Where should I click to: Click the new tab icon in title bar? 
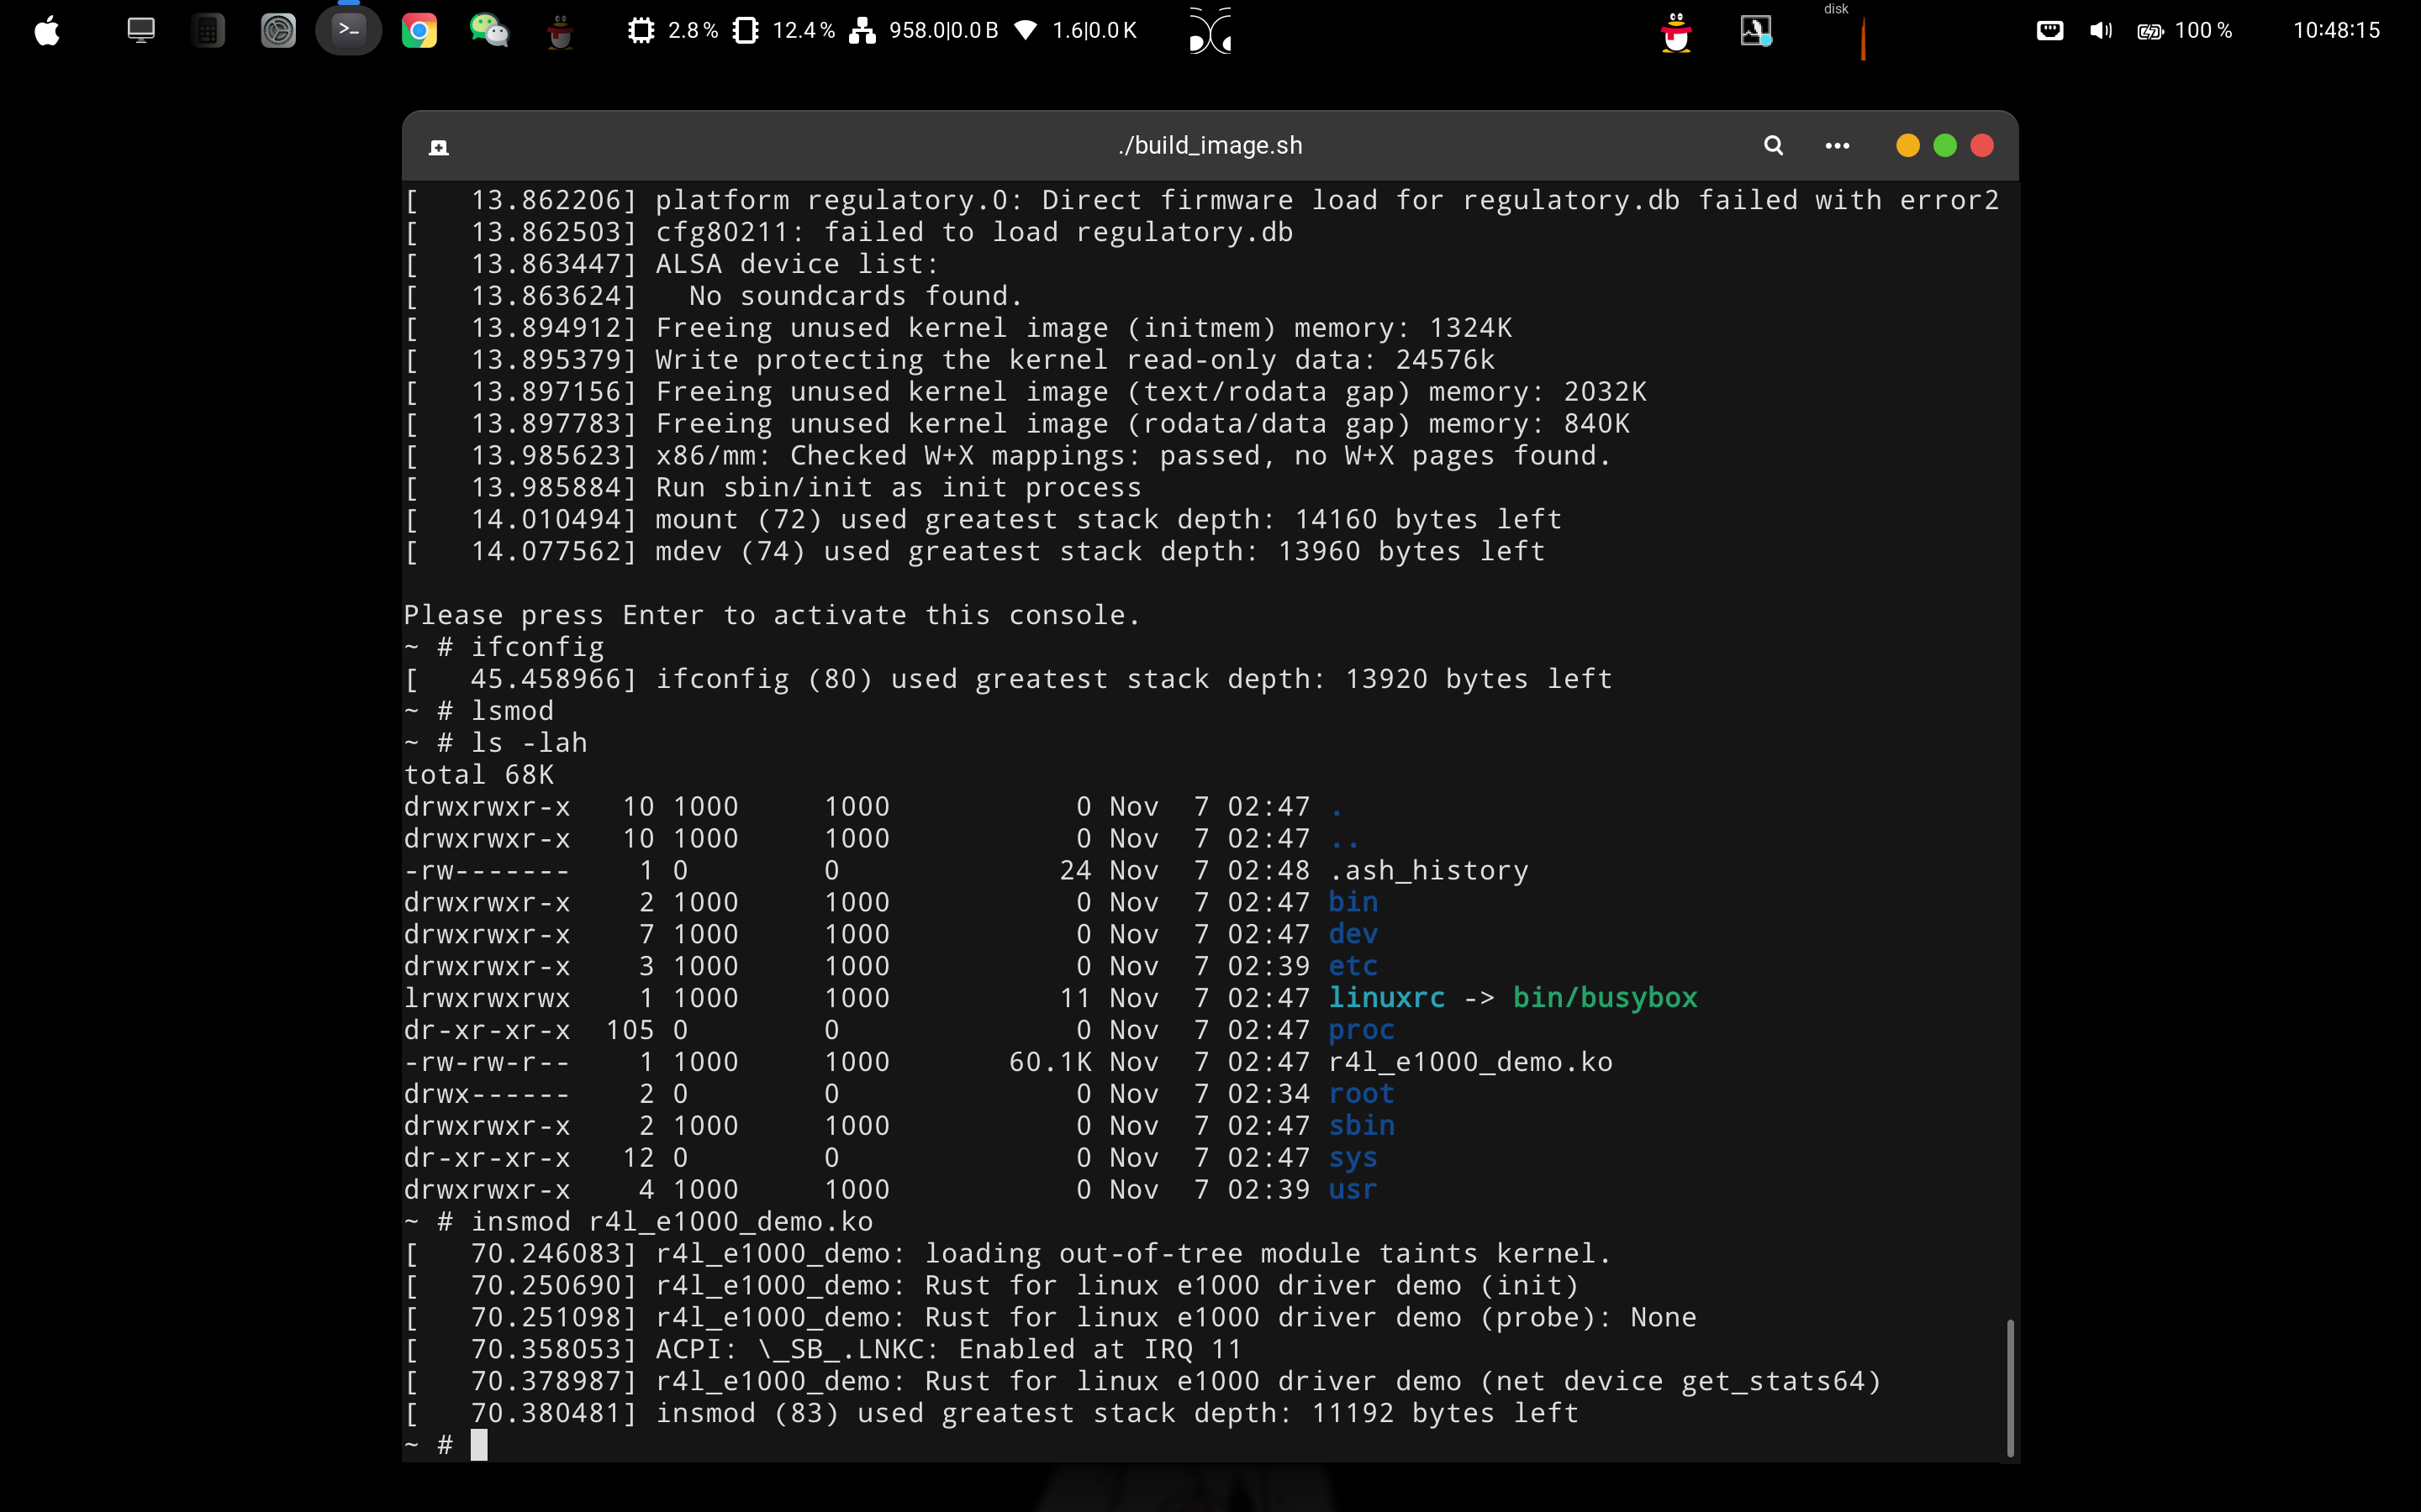[438, 148]
